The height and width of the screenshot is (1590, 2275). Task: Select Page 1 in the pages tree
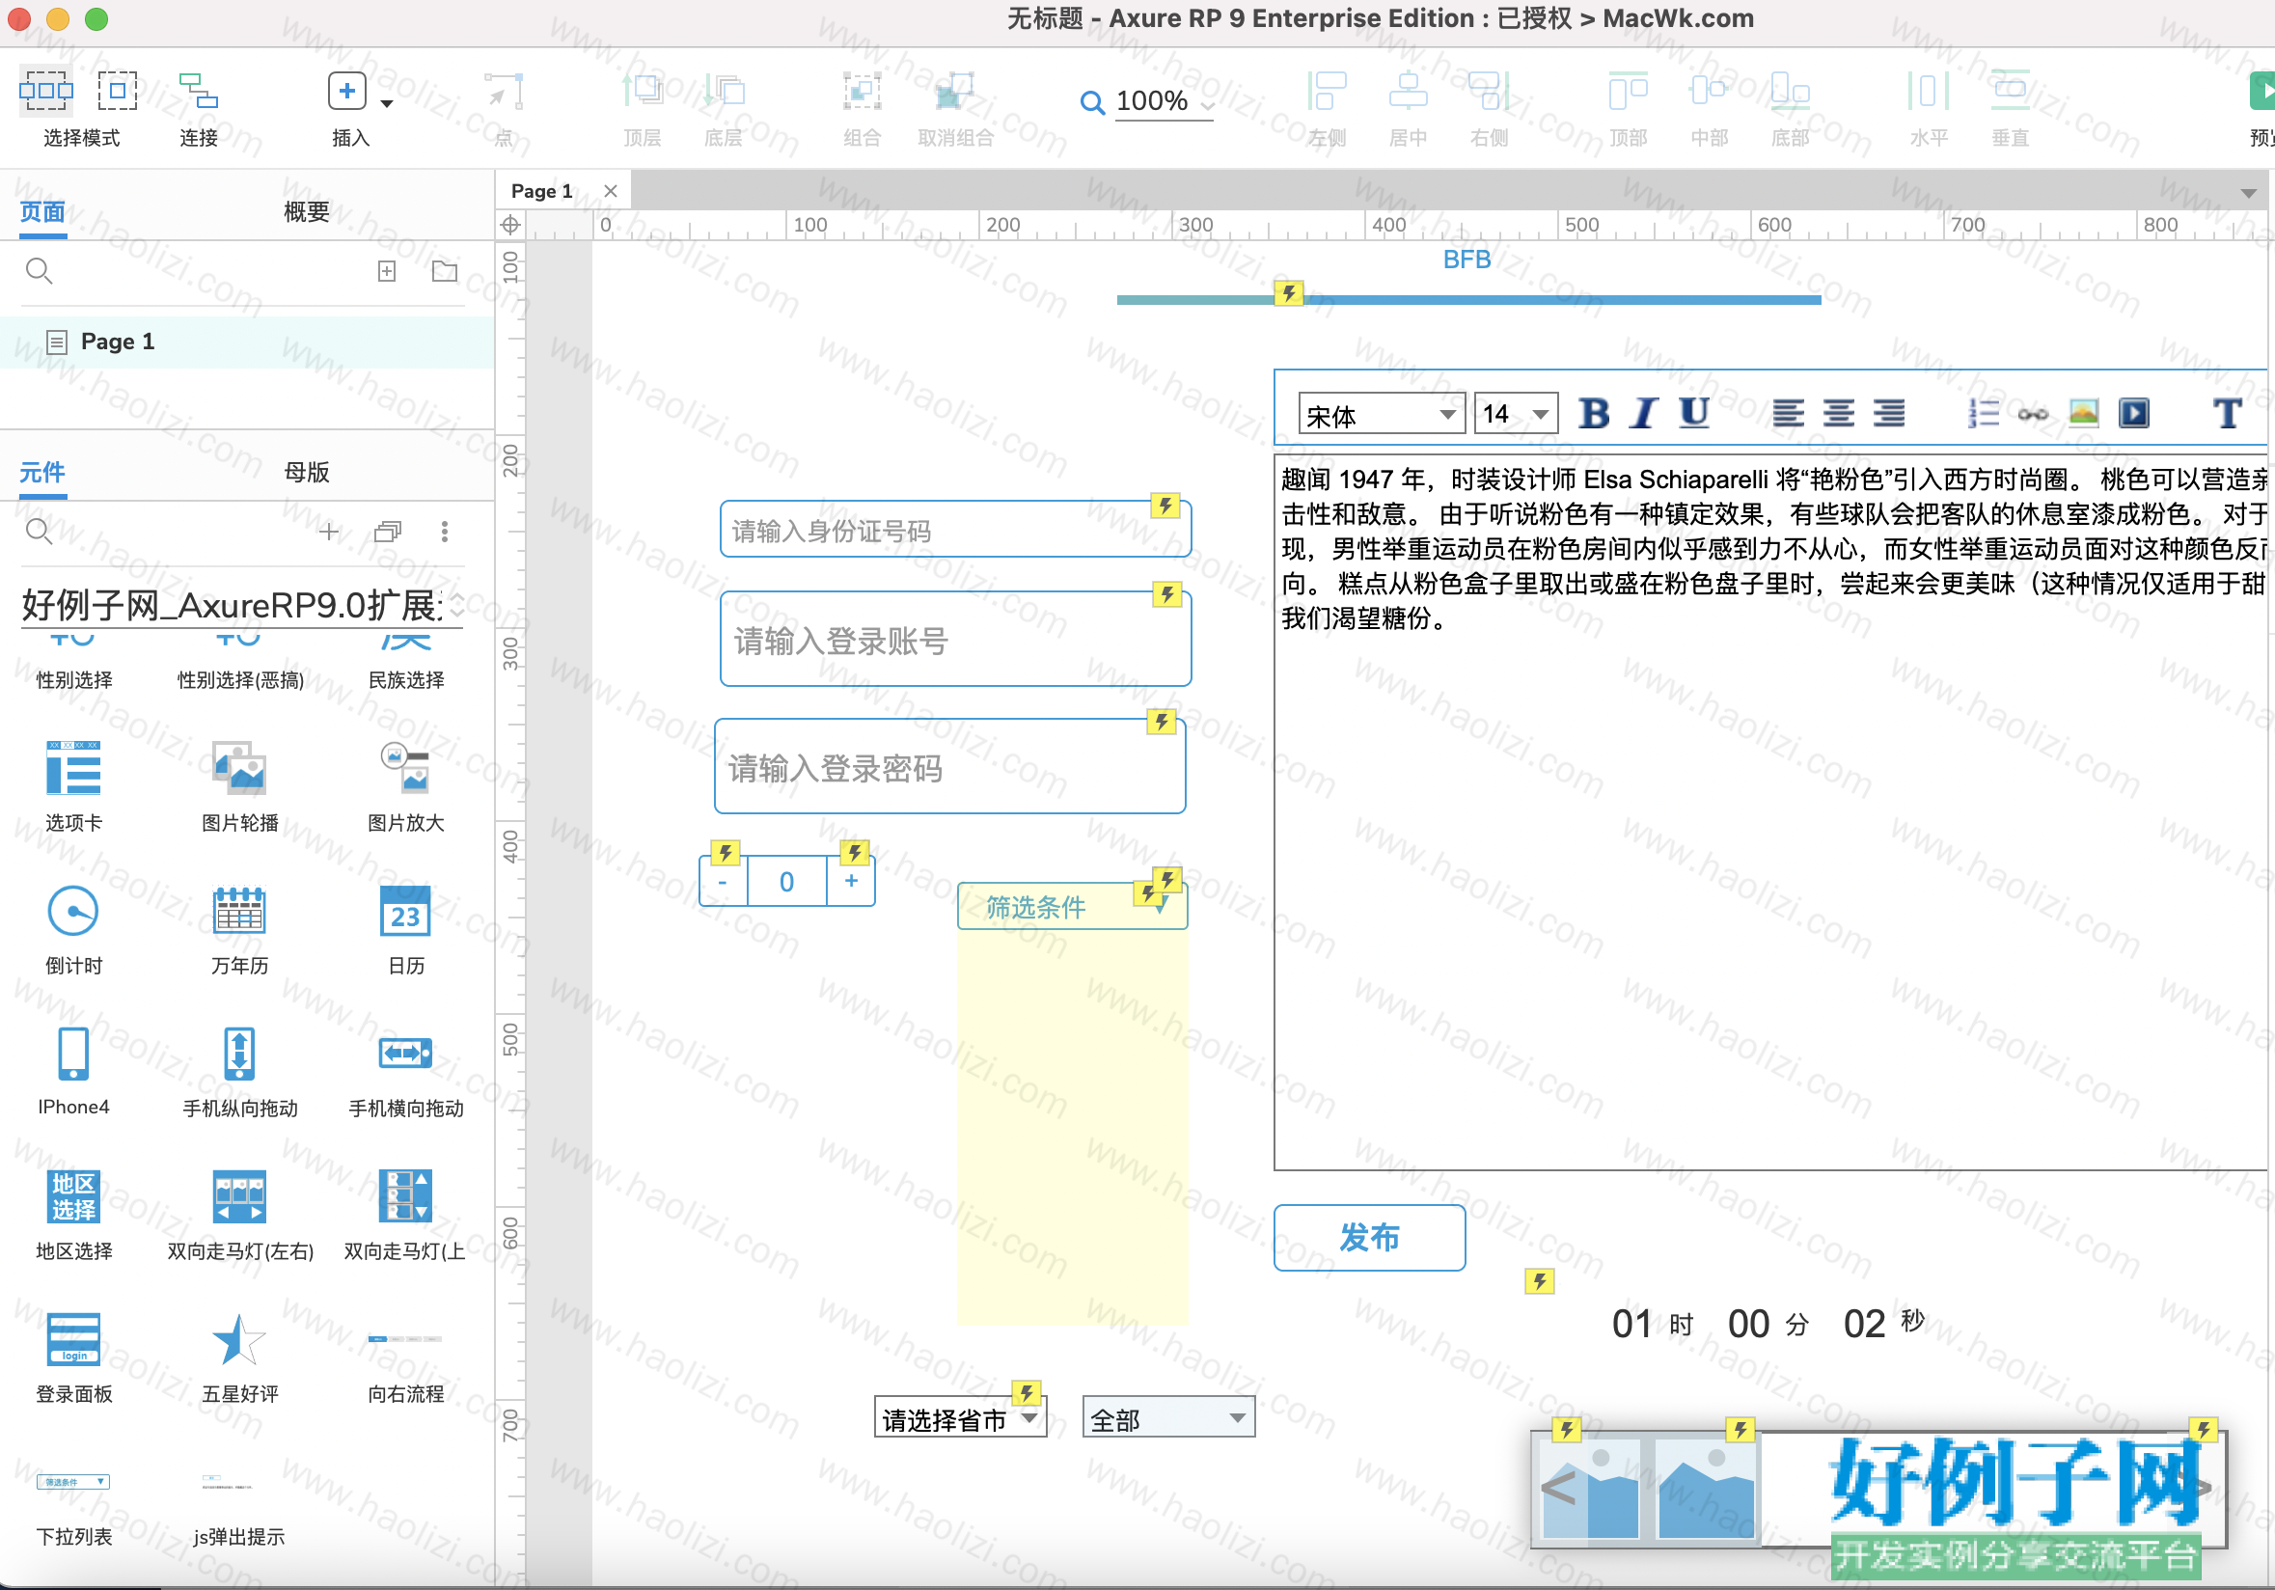[x=247, y=342]
